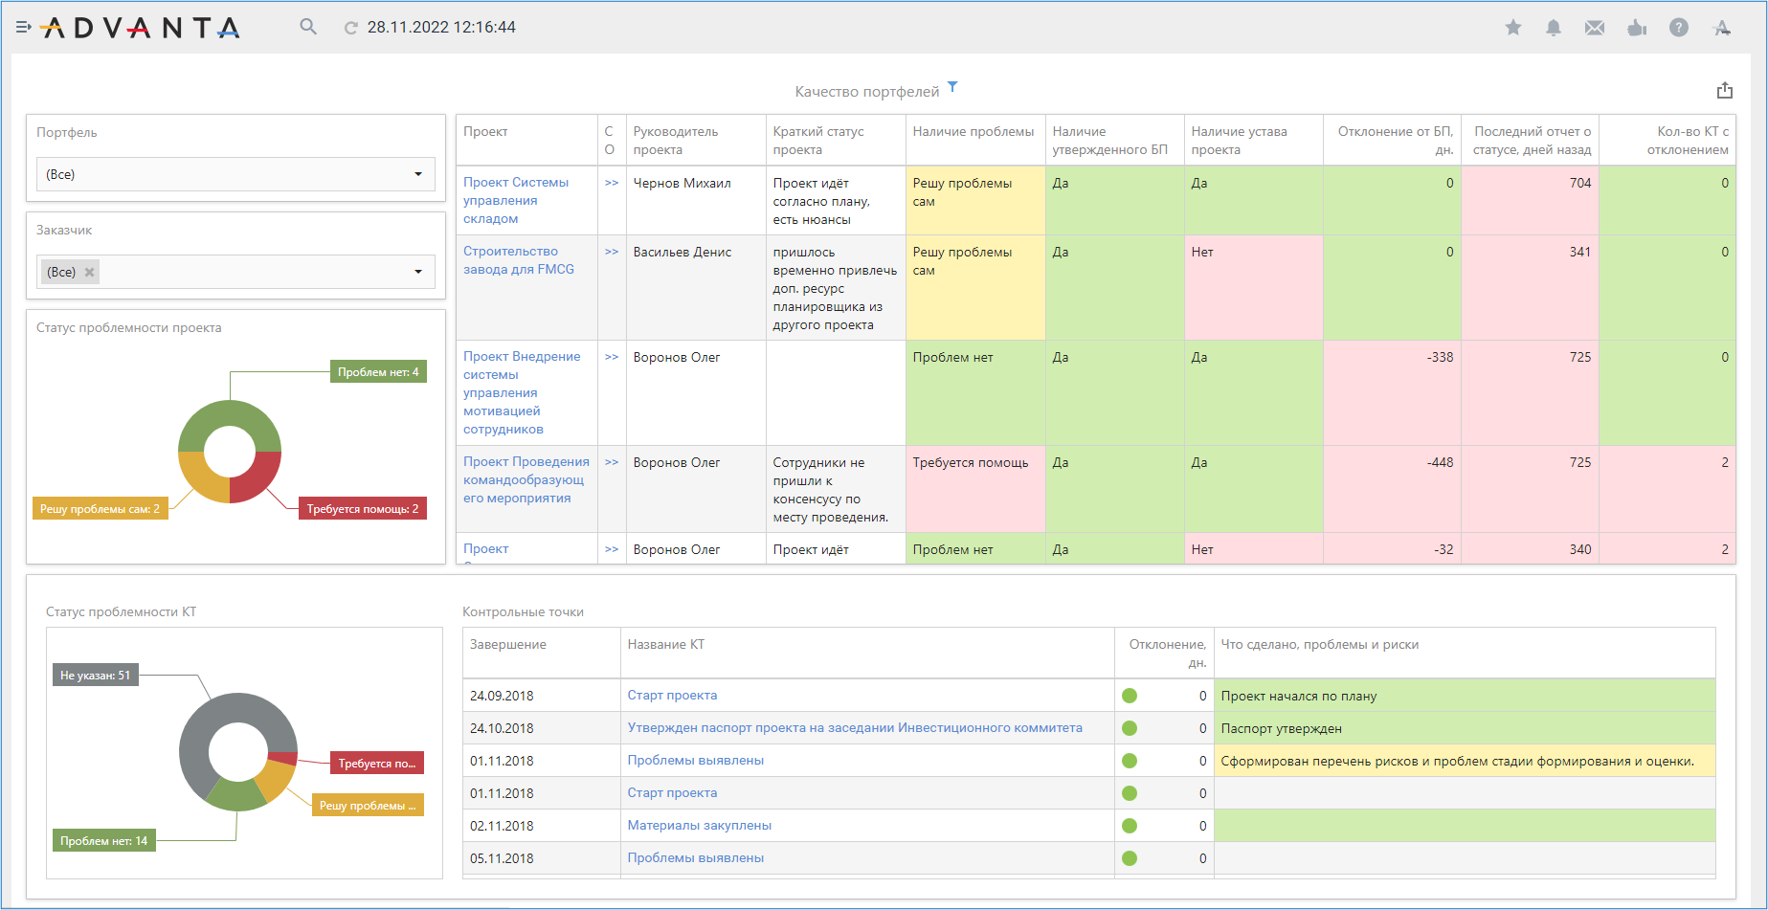Open Строительство завода для FMCG project
The height and width of the screenshot is (910, 1768).
pyautogui.click(x=518, y=260)
